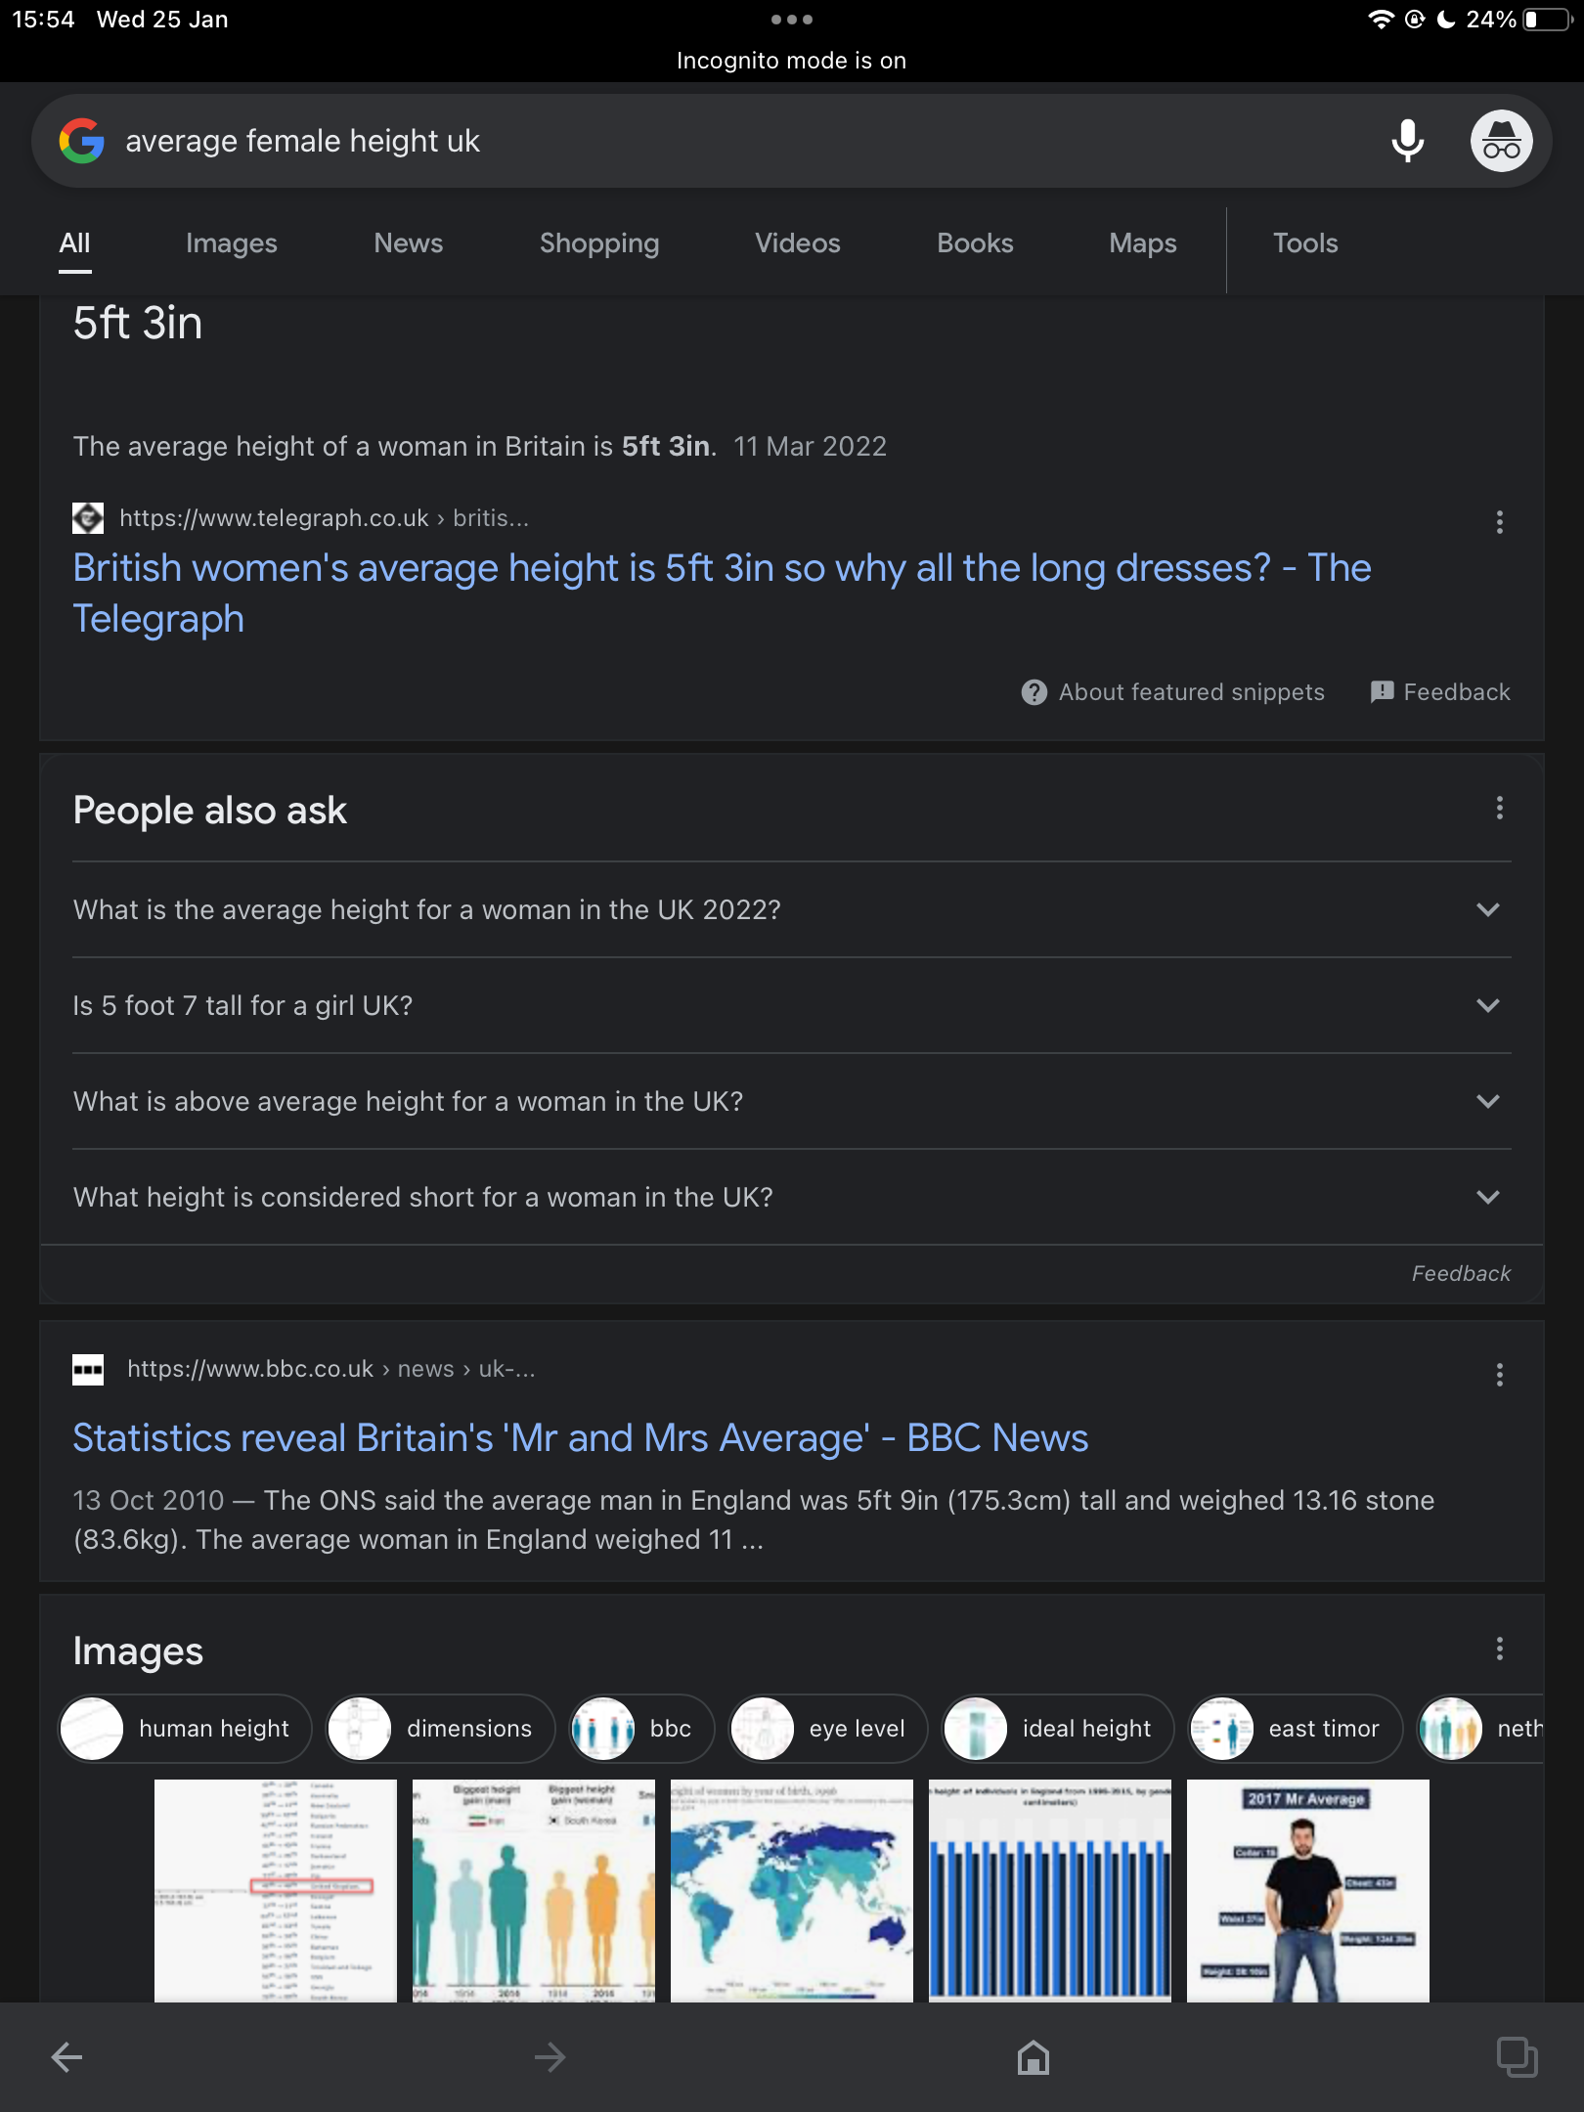Expand 'Is 5 foot 7 tall for a girl UK?'

point(792,1005)
